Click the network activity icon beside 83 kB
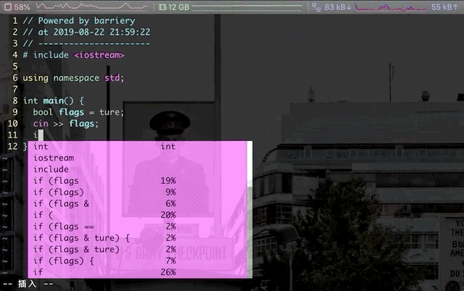The width and height of the screenshot is (464, 291). coord(316,7)
